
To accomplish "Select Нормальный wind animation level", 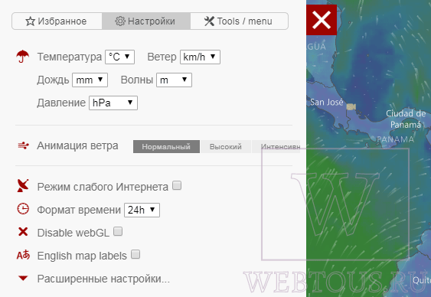I will point(166,147).
